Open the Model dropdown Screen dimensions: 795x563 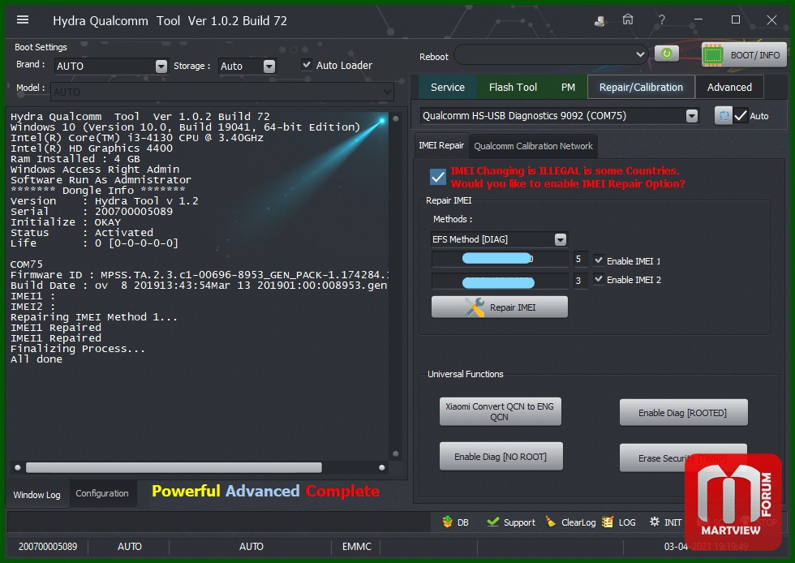pos(388,92)
